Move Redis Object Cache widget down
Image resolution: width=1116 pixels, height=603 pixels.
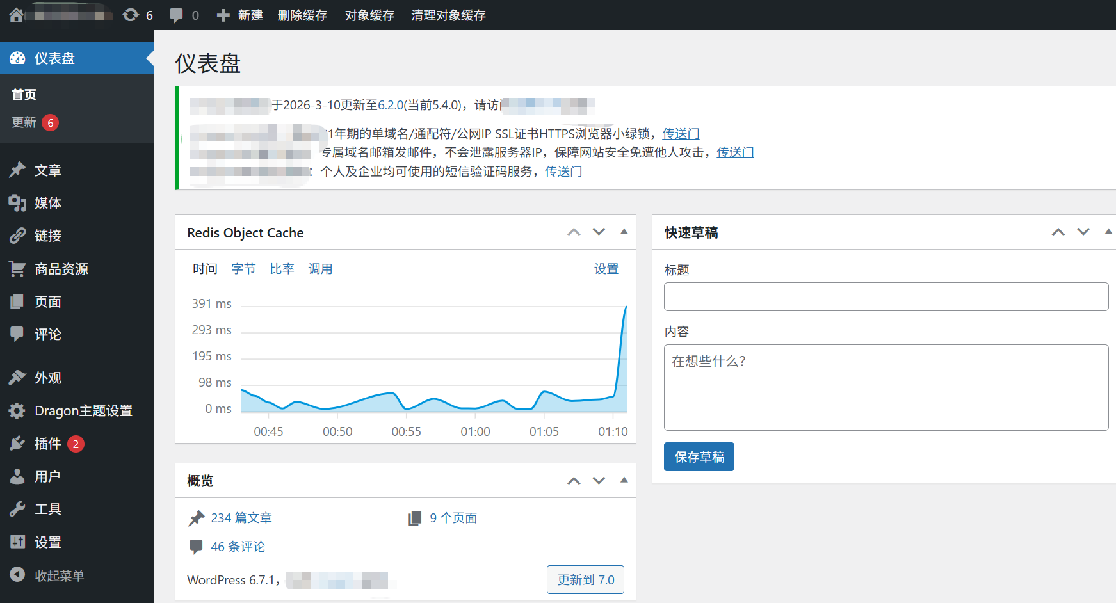599,232
